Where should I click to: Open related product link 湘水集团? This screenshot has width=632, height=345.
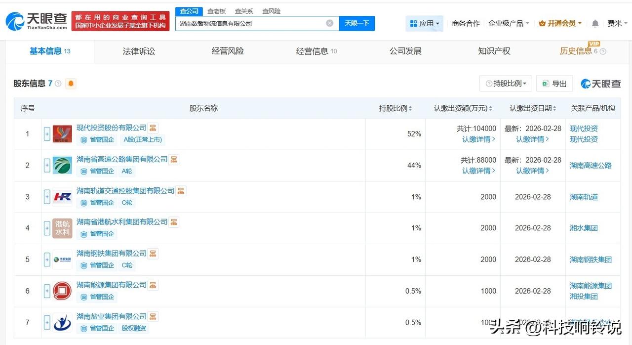click(584, 228)
